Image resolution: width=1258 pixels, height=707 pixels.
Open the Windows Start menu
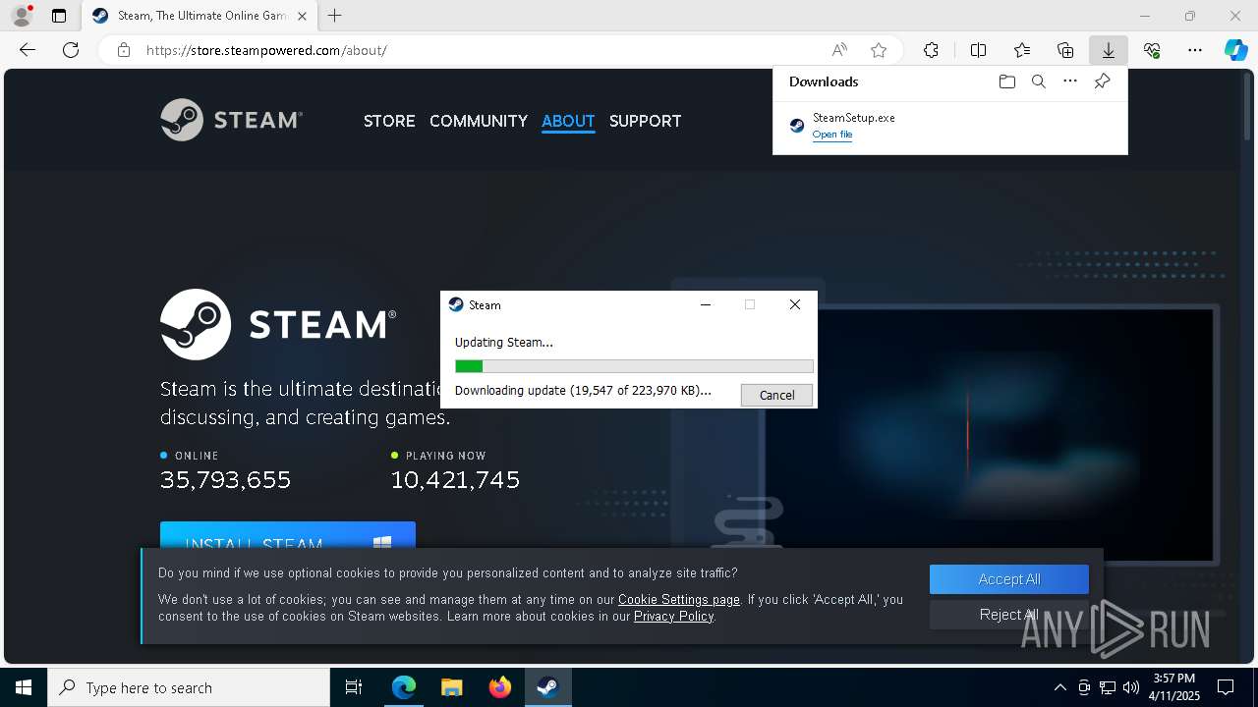pyautogui.click(x=24, y=687)
